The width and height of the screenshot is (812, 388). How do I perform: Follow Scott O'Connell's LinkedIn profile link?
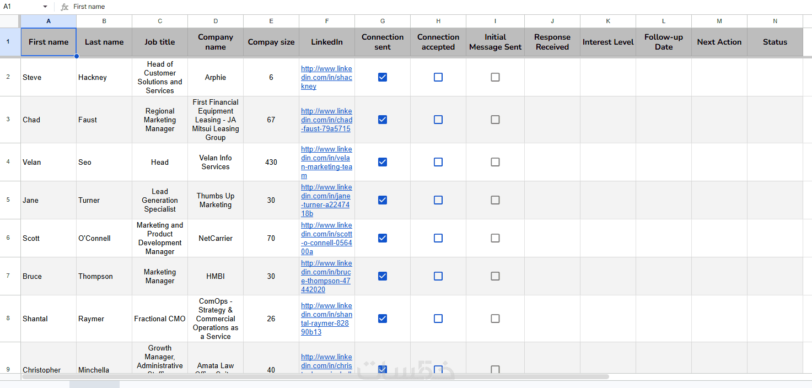click(326, 238)
